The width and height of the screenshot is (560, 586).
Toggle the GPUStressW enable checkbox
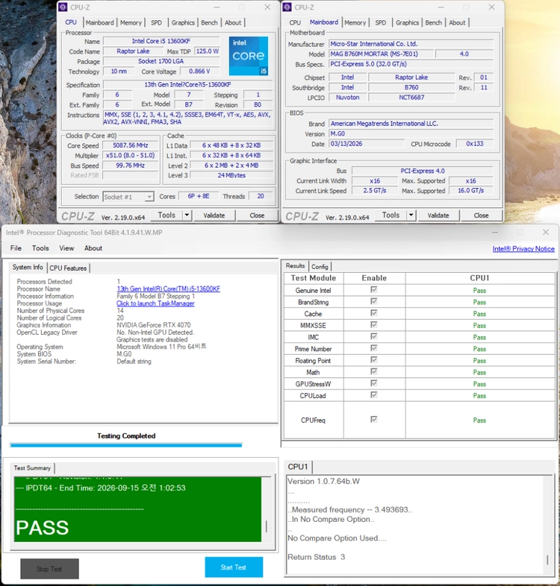pyautogui.click(x=373, y=383)
